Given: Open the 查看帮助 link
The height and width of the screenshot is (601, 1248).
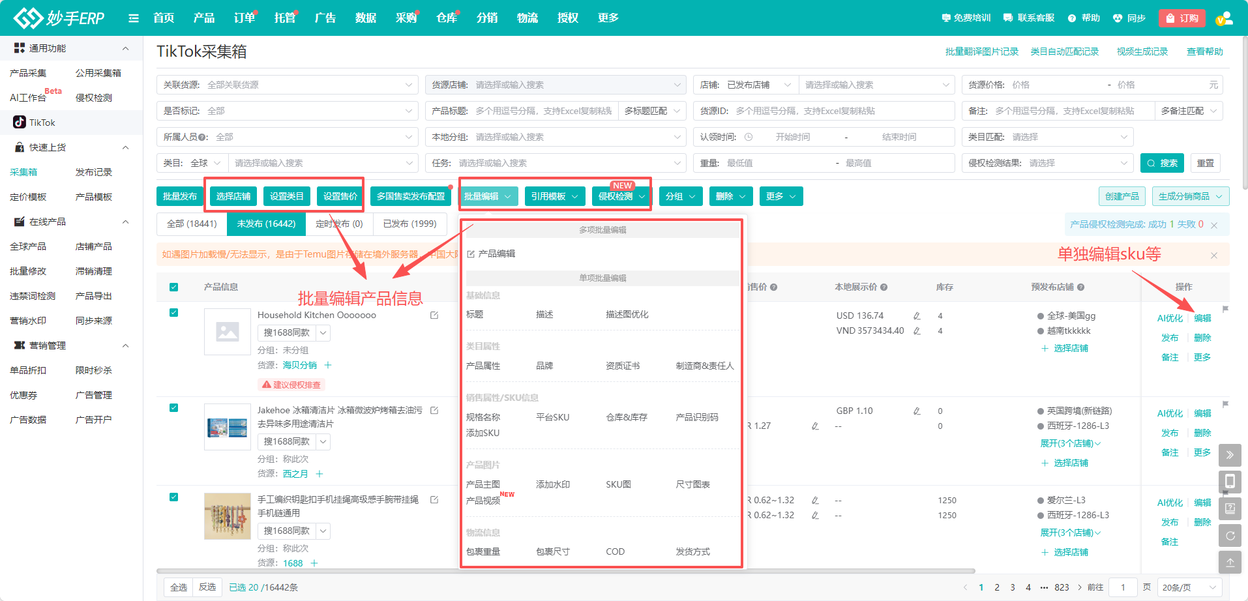Looking at the screenshot, I should pos(1204,51).
